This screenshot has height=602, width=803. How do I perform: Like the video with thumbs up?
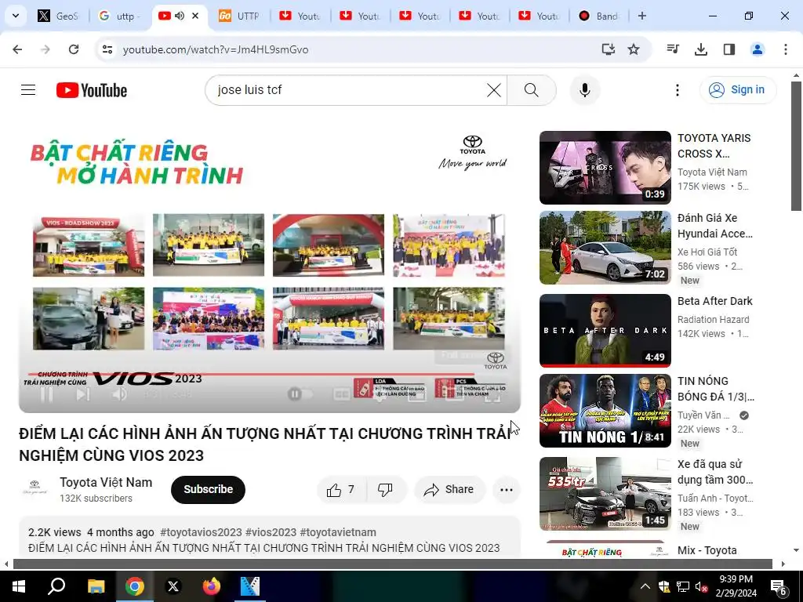(342, 490)
